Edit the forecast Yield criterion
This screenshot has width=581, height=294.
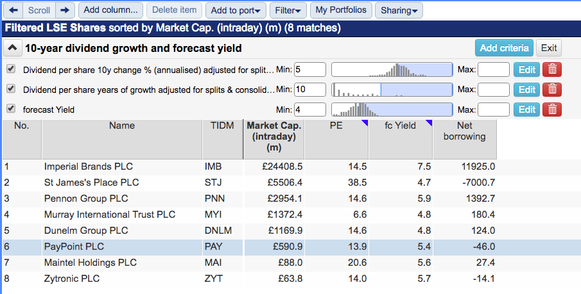pos(526,110)
